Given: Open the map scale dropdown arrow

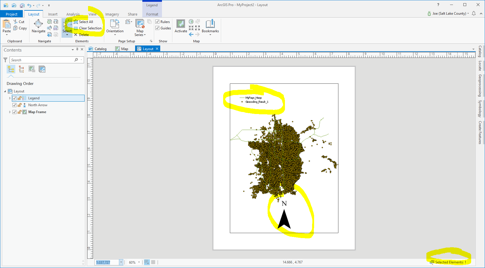Looking at the screenshot, I should pyautogui.click(x=121, y=262).
